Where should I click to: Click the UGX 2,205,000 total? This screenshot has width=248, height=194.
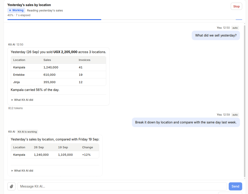tap(65, 52)
